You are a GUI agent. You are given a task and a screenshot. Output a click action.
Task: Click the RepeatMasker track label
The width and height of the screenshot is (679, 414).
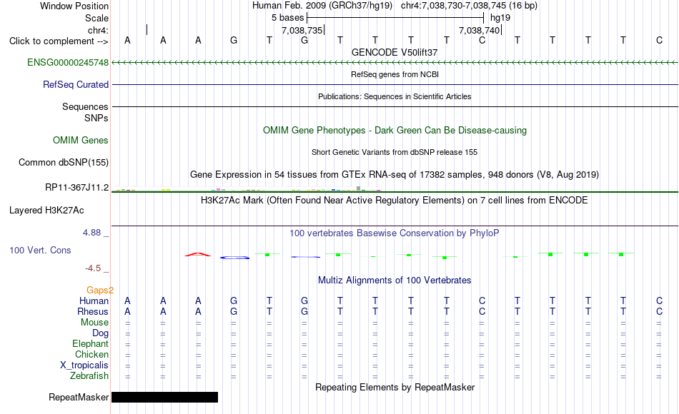coord(79,397)
